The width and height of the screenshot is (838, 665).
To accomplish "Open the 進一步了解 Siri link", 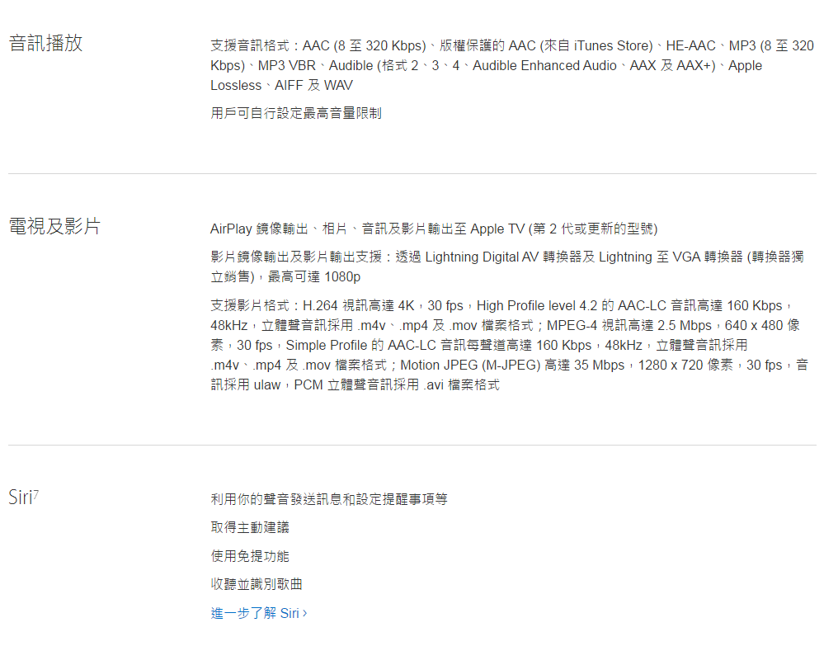I will coord(254,613).
